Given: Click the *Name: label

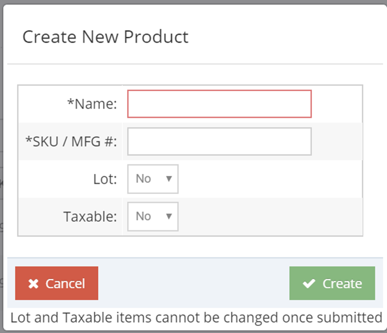Looking at the screenshot, I should pyautogui.click(x=92, y=104).
